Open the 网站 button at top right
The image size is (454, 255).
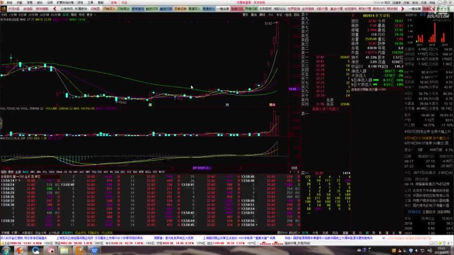point(432,2)
